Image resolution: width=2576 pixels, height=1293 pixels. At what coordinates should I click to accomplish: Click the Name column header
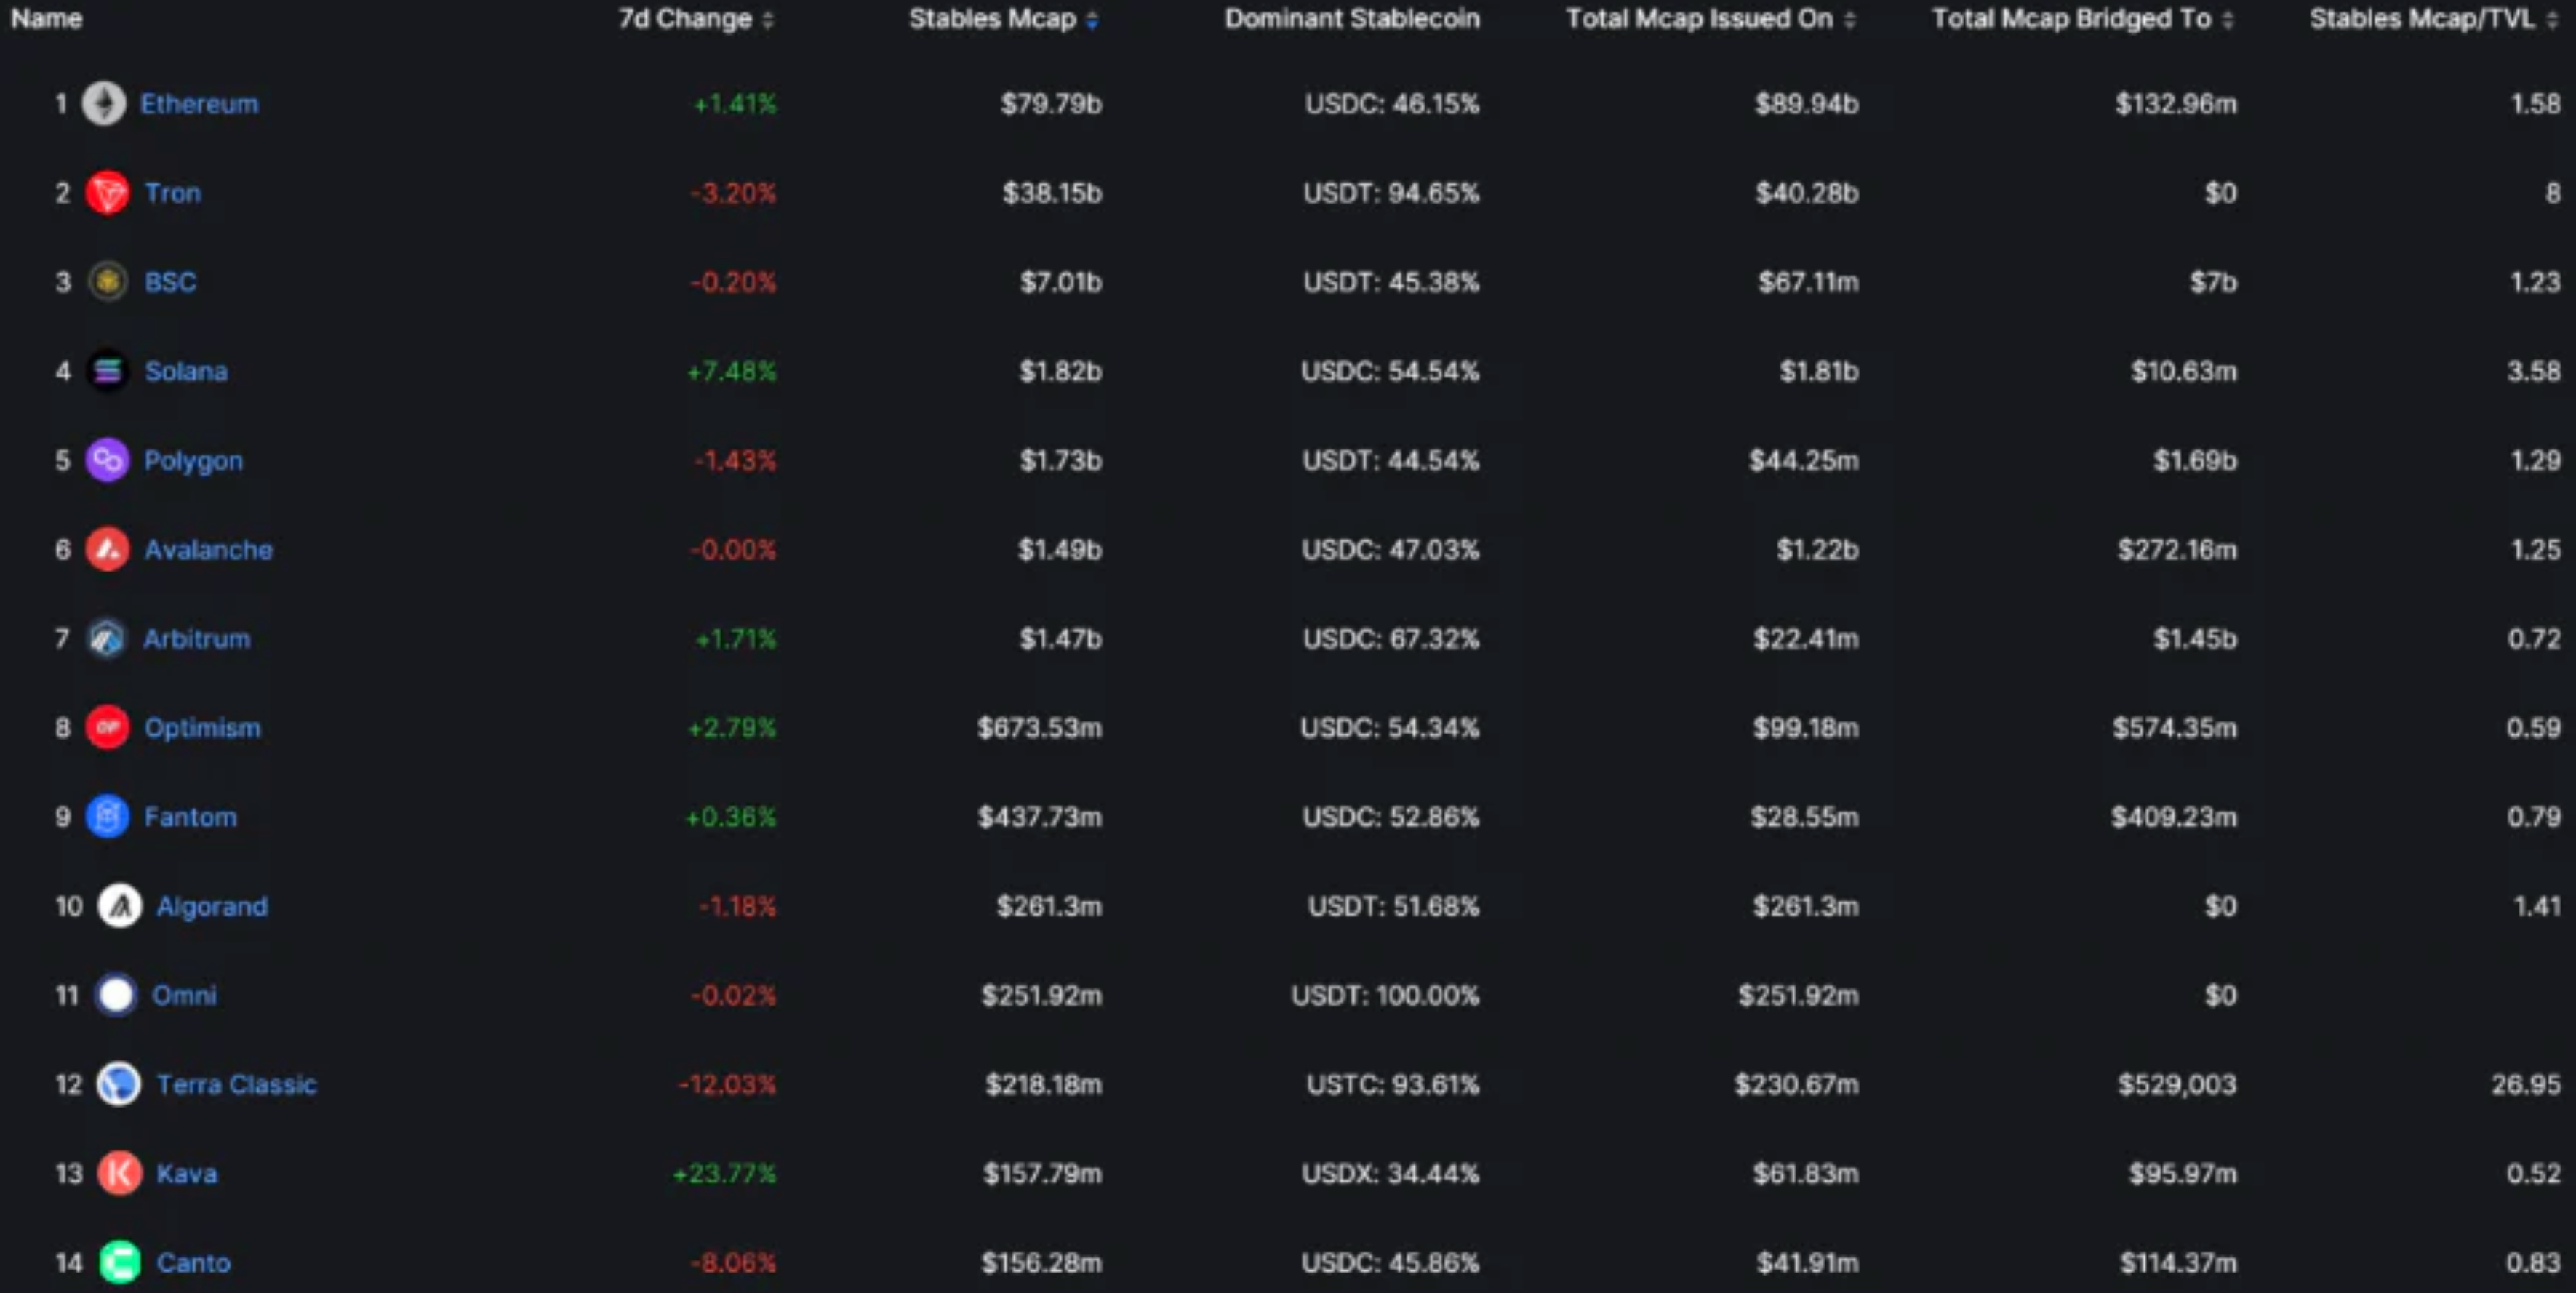pos(47,19)
